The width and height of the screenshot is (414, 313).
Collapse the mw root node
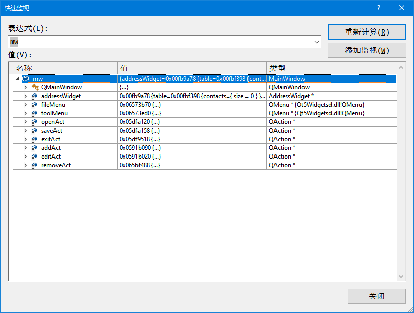click(x=17, y=79)
